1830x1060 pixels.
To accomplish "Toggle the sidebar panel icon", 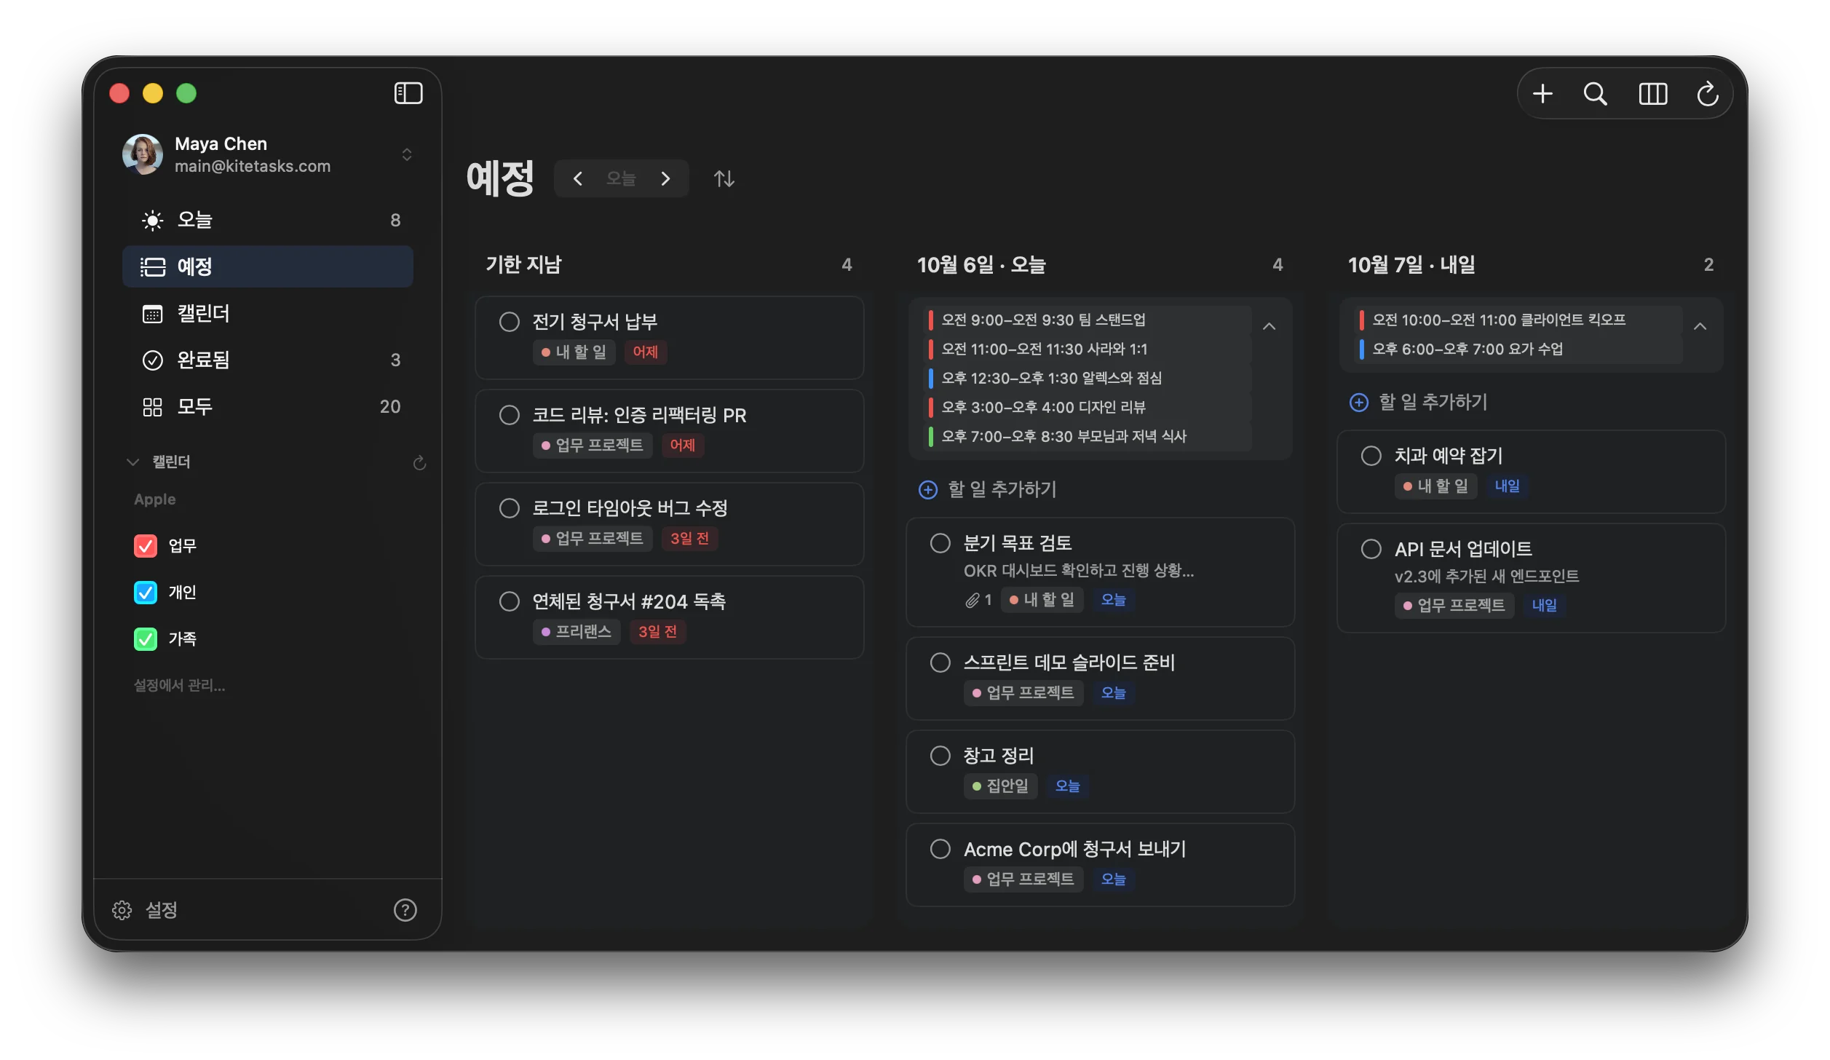I will [x=408, y=93].
